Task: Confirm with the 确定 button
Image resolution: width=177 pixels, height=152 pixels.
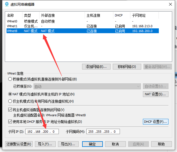Action: coord(92,144)
